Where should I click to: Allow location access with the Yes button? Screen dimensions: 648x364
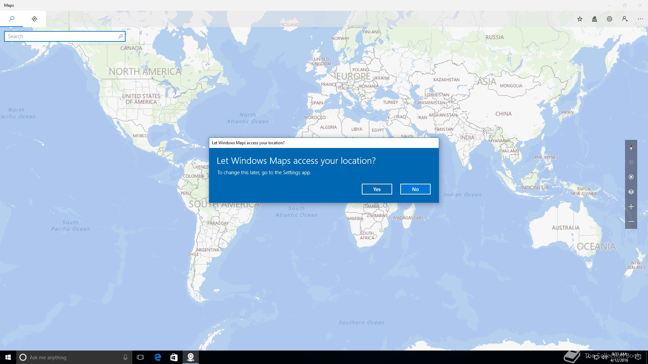point(377,189)
